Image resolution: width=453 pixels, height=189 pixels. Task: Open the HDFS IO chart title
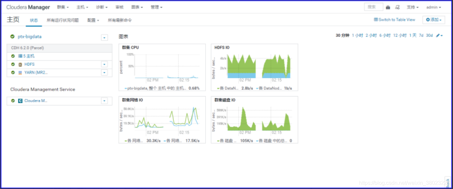(222, 48)
